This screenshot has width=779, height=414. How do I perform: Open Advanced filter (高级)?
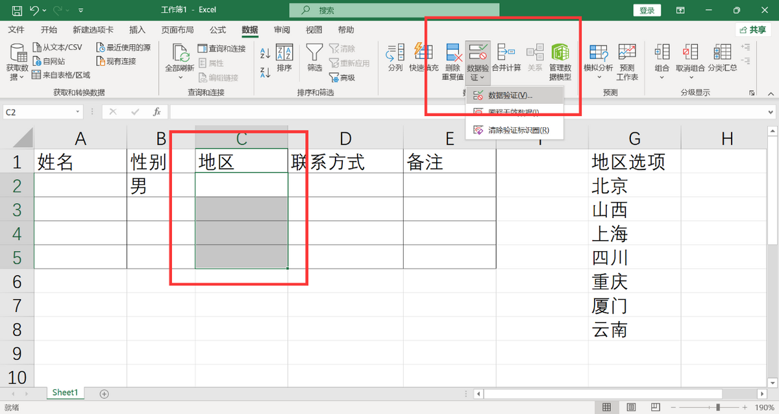[342, 78]
